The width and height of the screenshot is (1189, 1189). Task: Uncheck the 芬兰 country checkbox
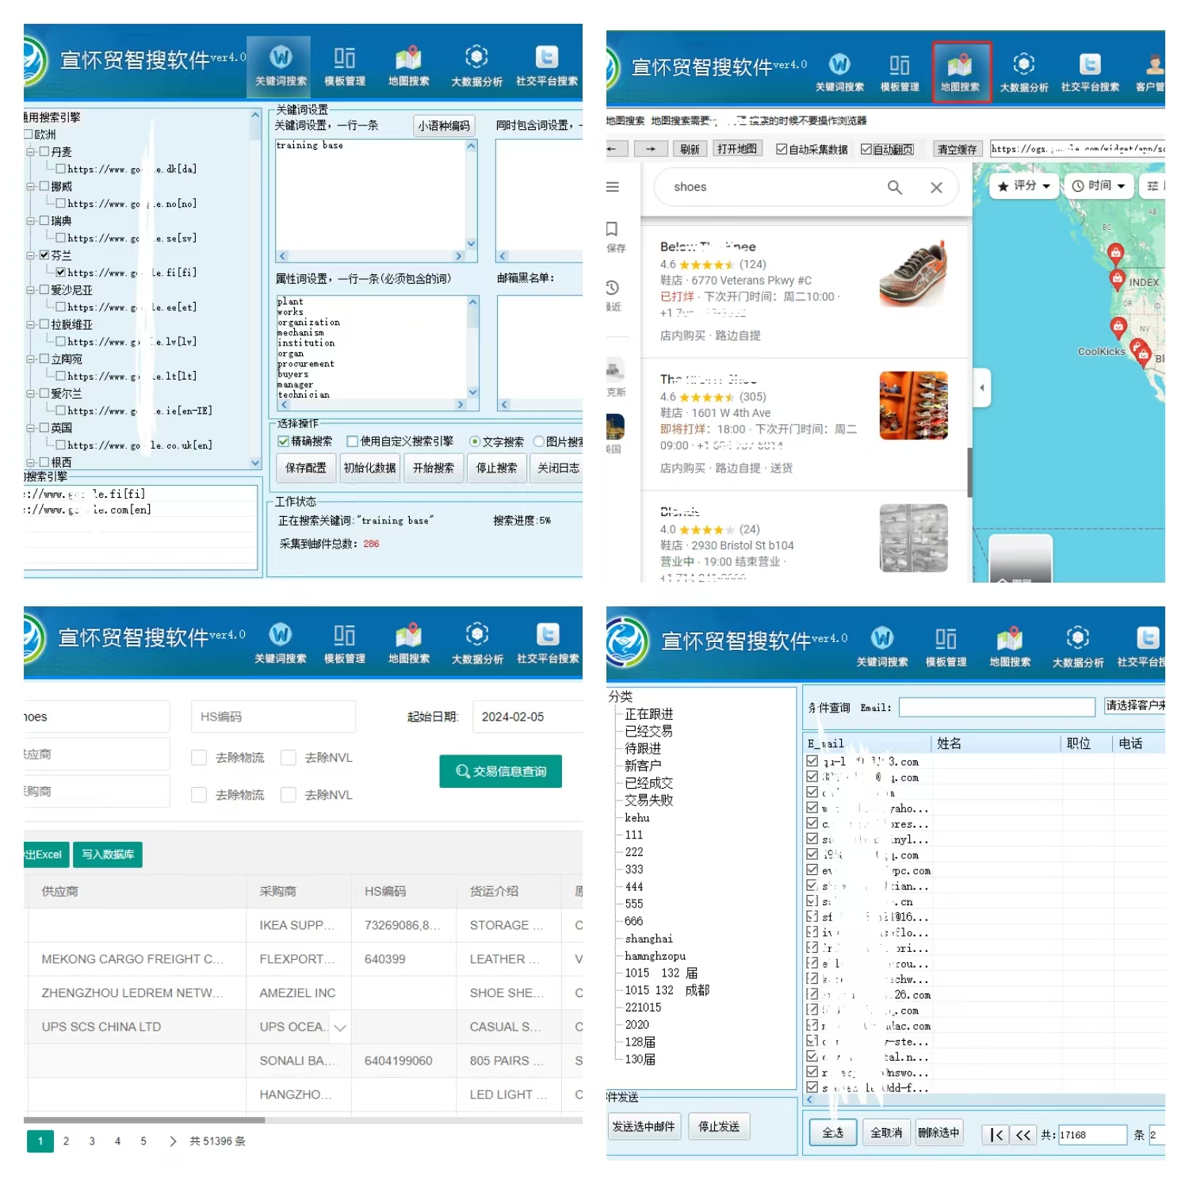pos(45,255)
